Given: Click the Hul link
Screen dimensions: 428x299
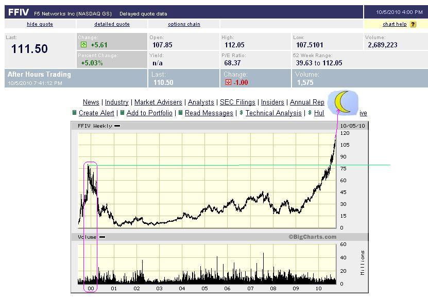Looking at the screenshot, I should [319, 113].
